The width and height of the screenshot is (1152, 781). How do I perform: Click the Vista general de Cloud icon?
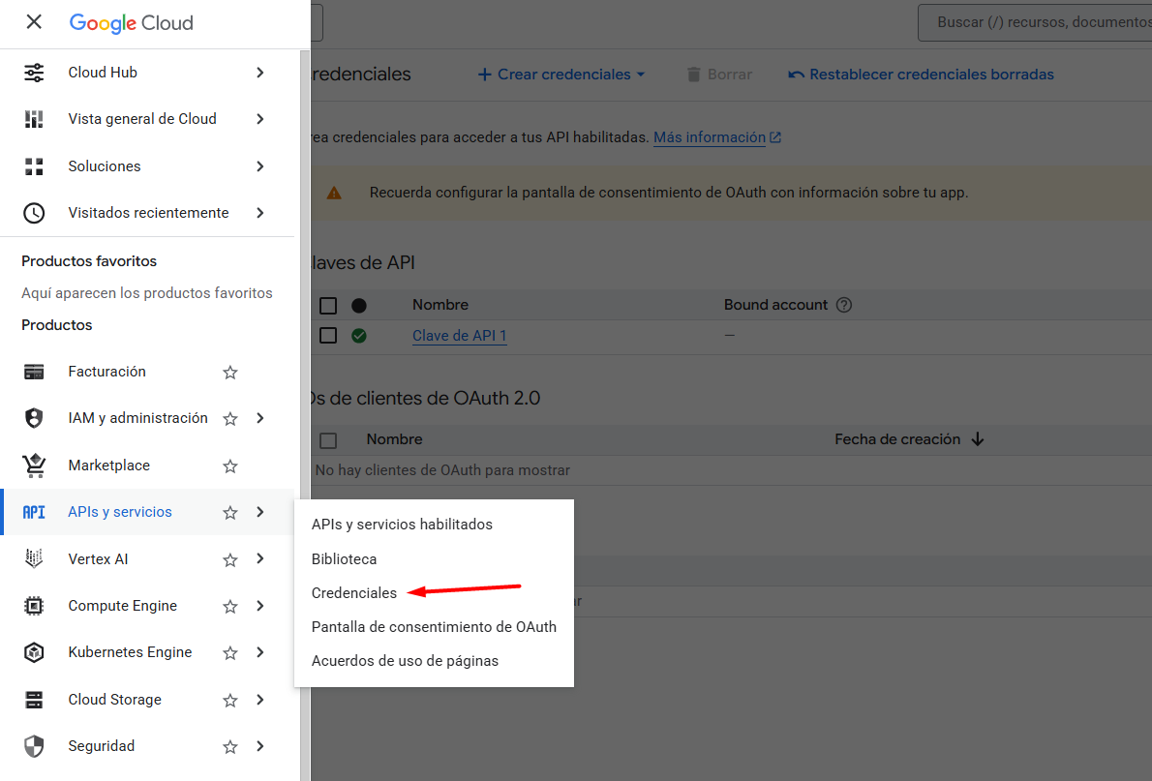click(x=34, y=119)
